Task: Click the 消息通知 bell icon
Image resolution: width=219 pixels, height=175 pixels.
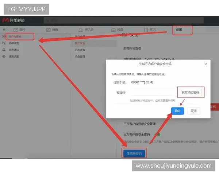Action: [x=4, y=50]
